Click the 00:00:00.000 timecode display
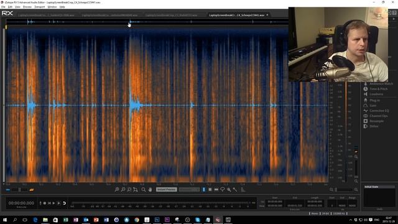The width and height of the screenshot is (398, 224). click(x=21, y=203)
